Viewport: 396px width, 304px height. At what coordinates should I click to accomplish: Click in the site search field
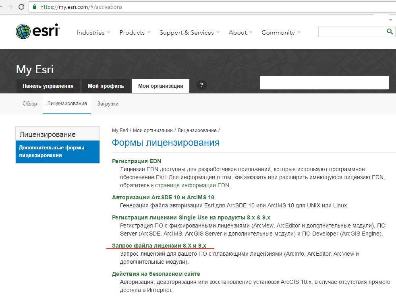352,32
